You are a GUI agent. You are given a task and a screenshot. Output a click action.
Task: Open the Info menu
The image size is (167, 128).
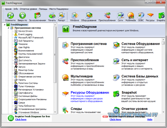point(16,9)
